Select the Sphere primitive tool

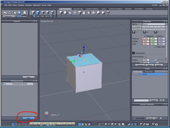(65, 13)
